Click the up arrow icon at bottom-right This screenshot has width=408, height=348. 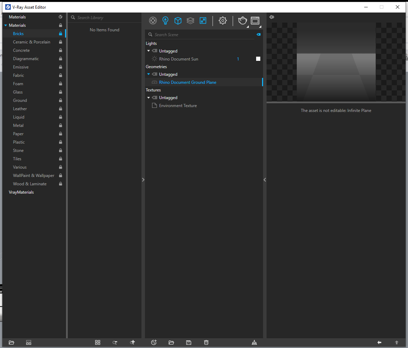coord(397,342)
